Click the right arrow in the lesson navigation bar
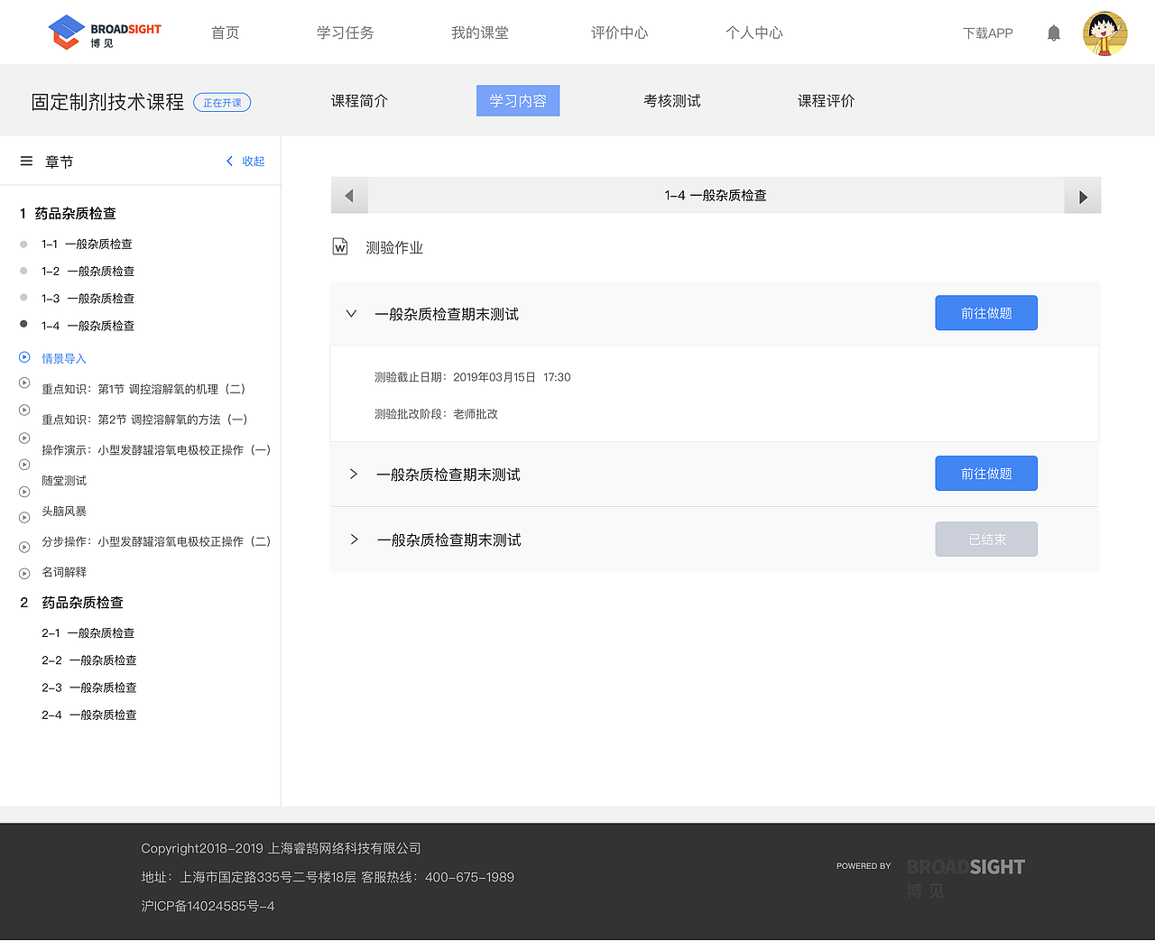Viewport: 1155px width, 941px height. point(1082,195)
